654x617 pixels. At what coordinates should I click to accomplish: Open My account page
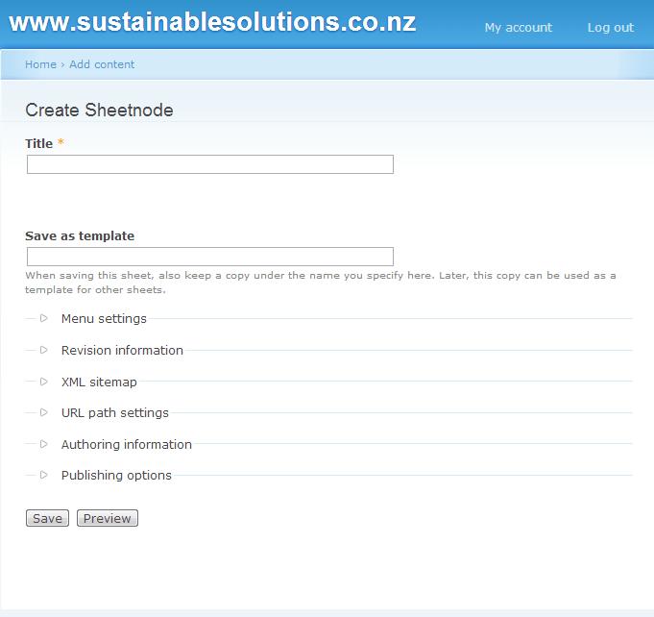(519, 28)
